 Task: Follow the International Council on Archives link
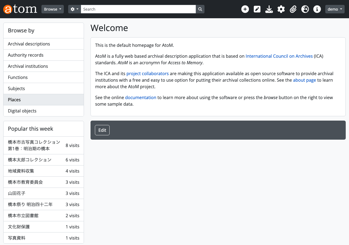click(x=279, y=56)
